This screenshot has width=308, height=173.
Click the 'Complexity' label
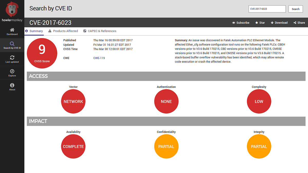[x=259, y=87]
